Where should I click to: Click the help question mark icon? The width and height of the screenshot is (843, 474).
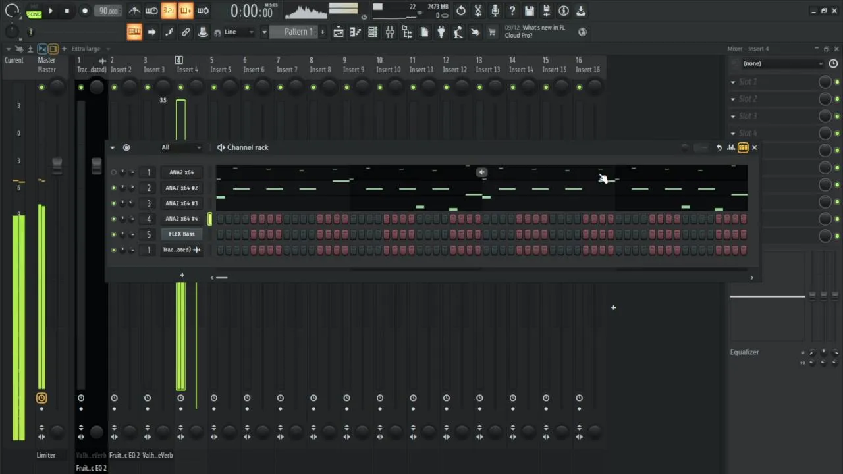[512, 11]
